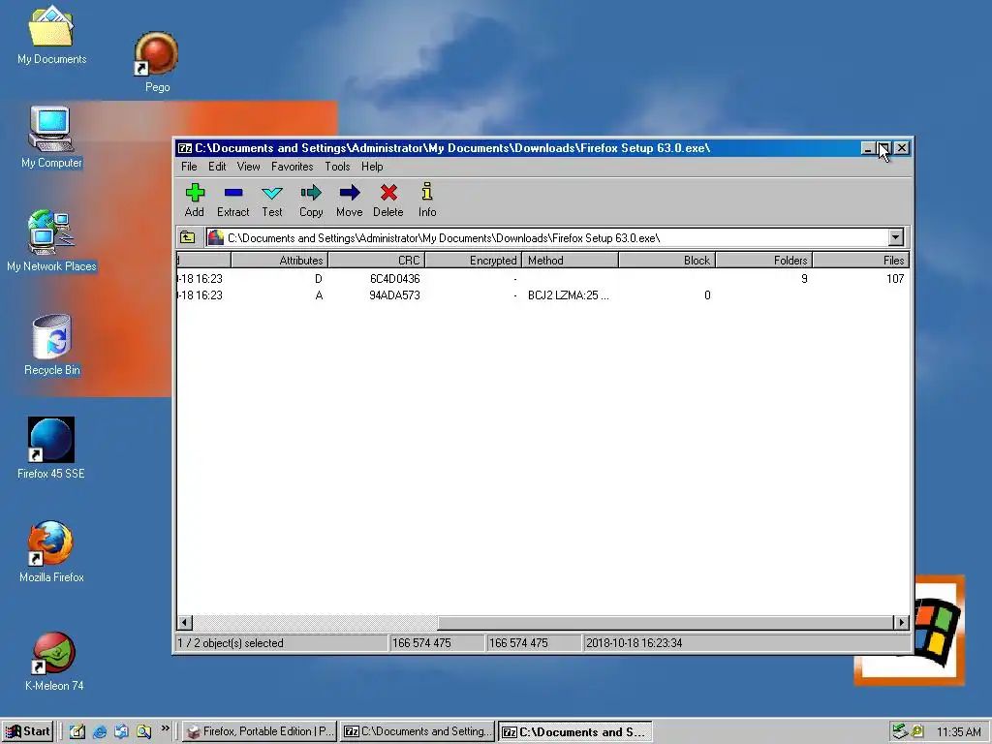Image resolution: width=992 pixels, height=744 pixels.
Task: Switch to first 7-Zip taskbar window
Action: pos(418,731)
